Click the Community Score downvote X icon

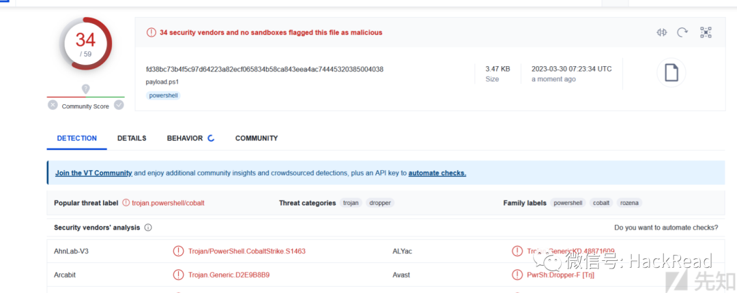pos(53,105)
